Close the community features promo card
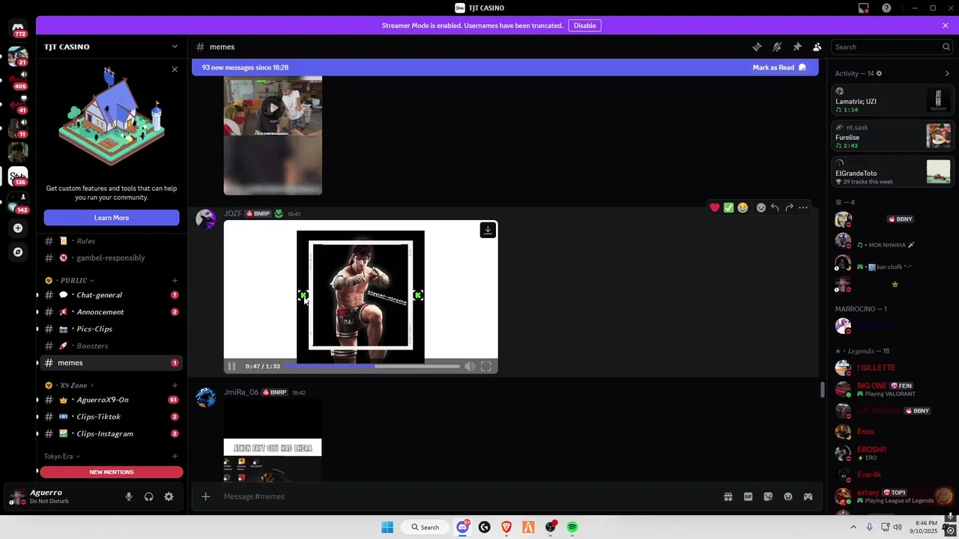Image resolution: width=959 pixels, height=539 pixels. [175, 70]
